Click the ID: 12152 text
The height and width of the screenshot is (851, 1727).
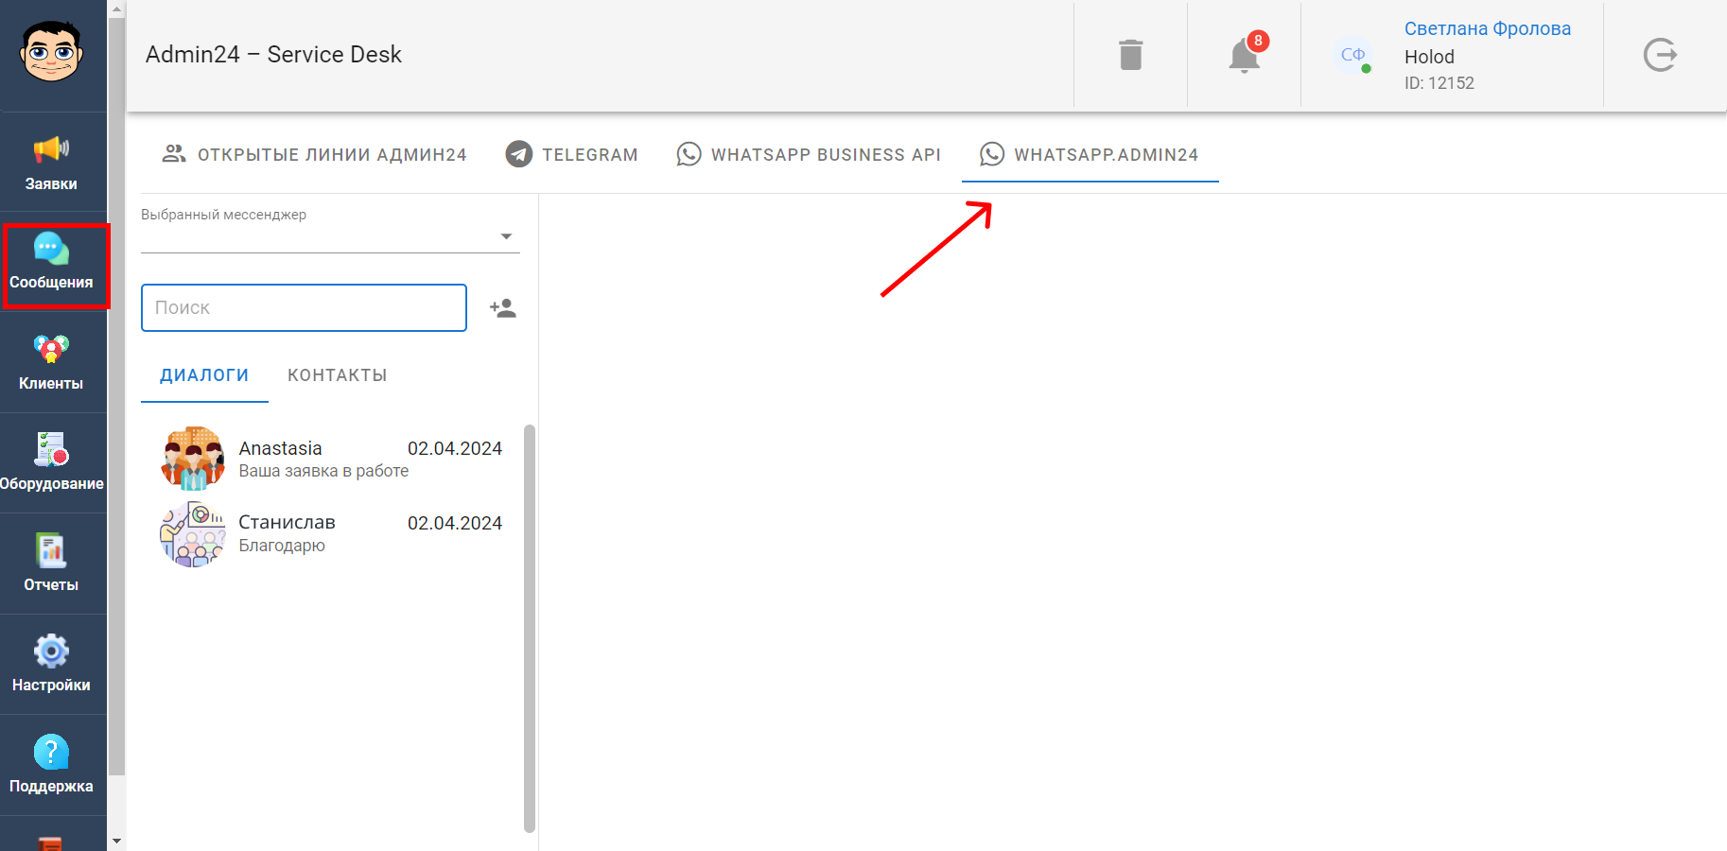1439,83
